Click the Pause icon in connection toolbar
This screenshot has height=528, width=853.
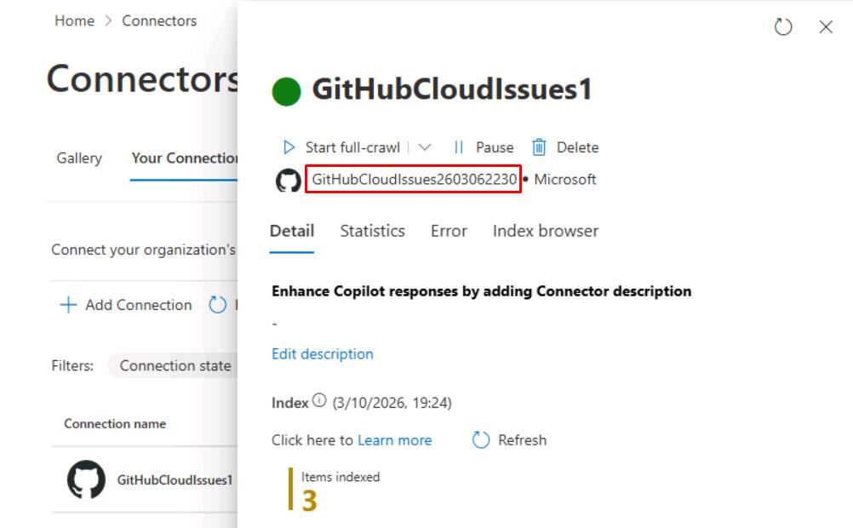tap(459, 147)
